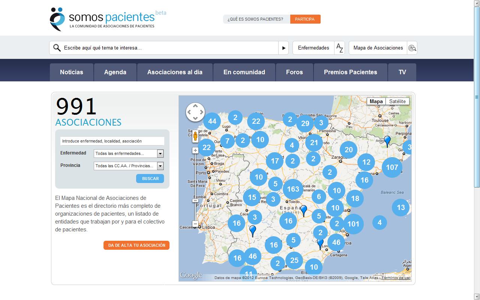Click Mapa de Asociaciones button
480x300 pixels.
[x=378, y=48]
